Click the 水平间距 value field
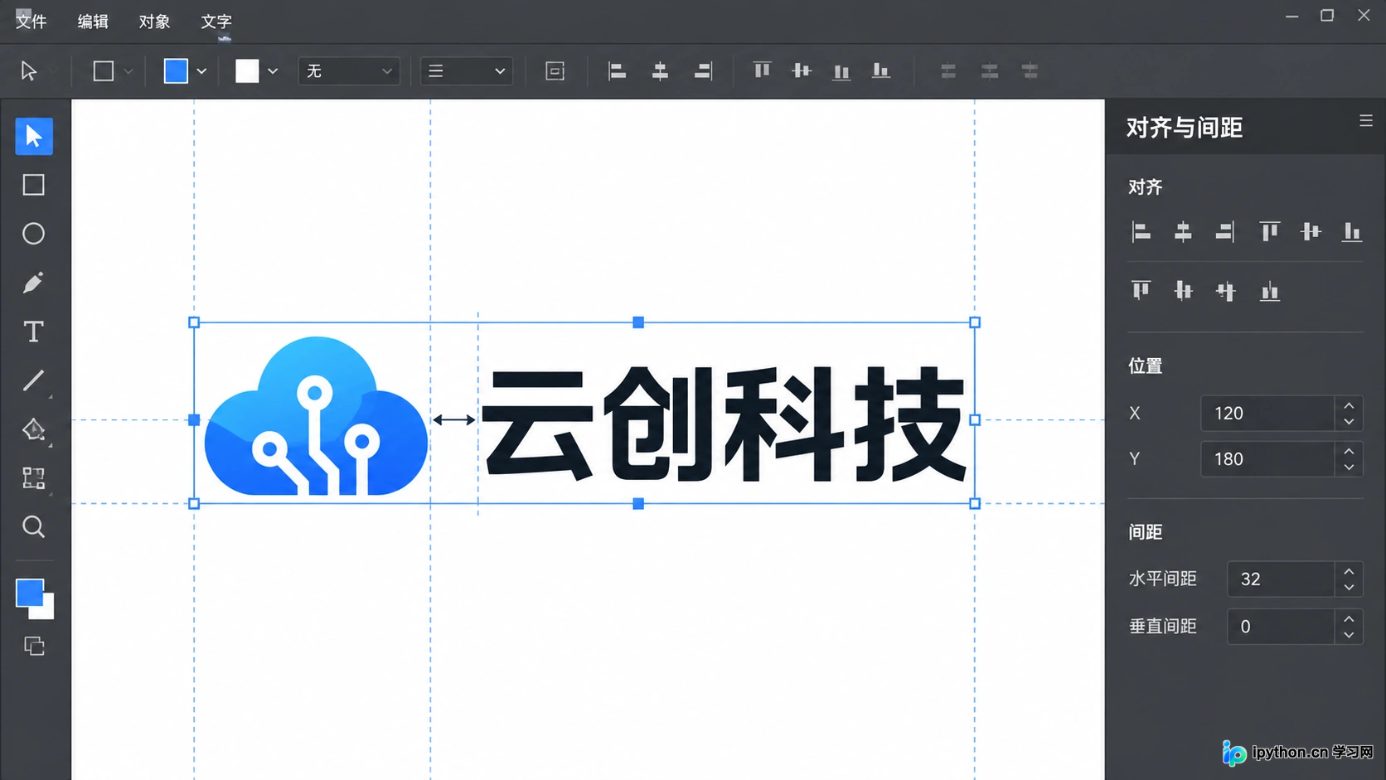Screen dimensions: 1386x780 pos(1281,579)
